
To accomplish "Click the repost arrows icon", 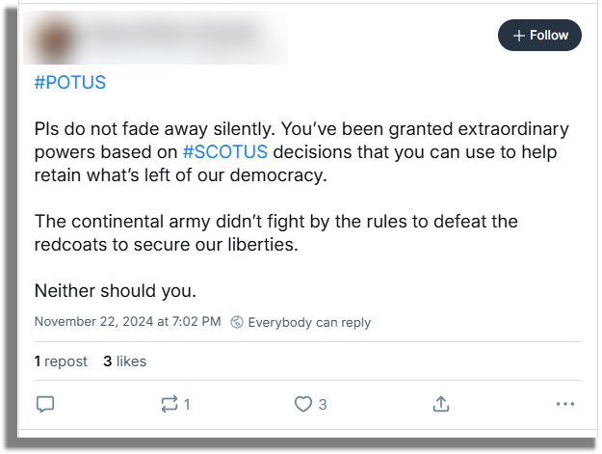I will tap(170, 404).
